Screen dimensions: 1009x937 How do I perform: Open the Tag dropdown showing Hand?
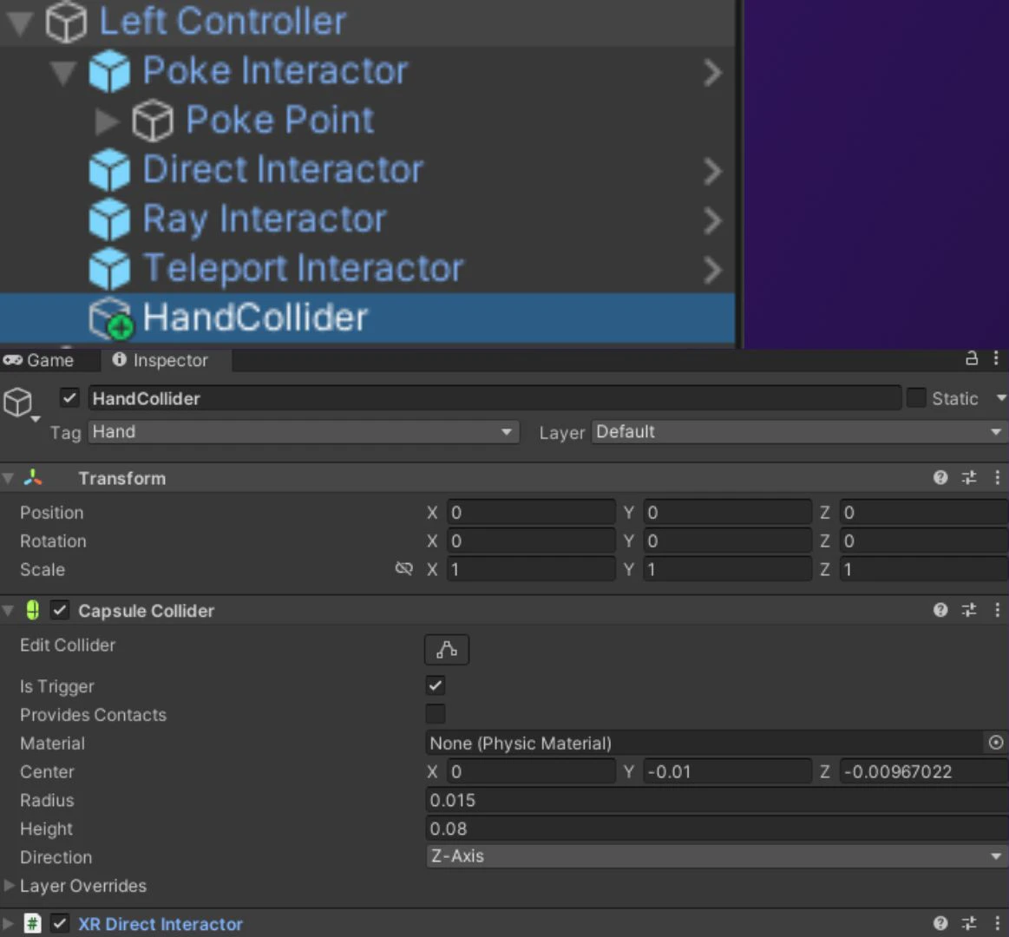304,432
